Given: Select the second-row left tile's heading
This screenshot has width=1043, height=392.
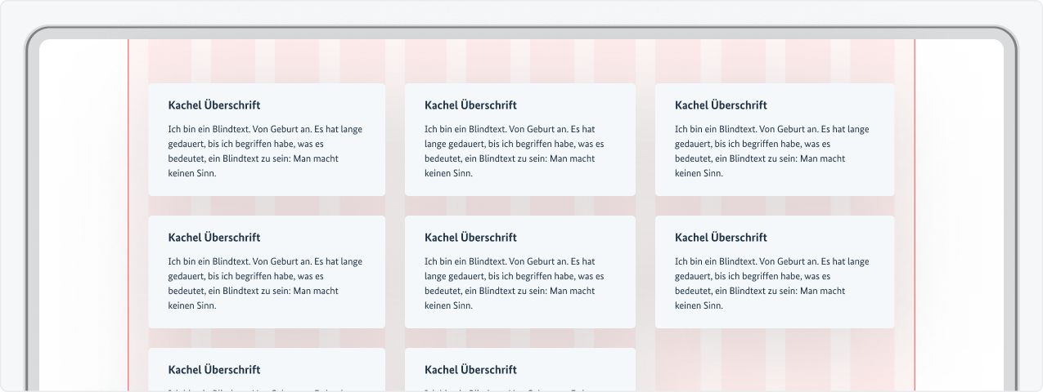Looking at the screenshot, I should tap(214, 238).
